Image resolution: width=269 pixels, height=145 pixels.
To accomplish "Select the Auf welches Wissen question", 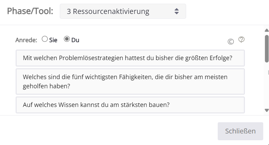I will point(130,105).
